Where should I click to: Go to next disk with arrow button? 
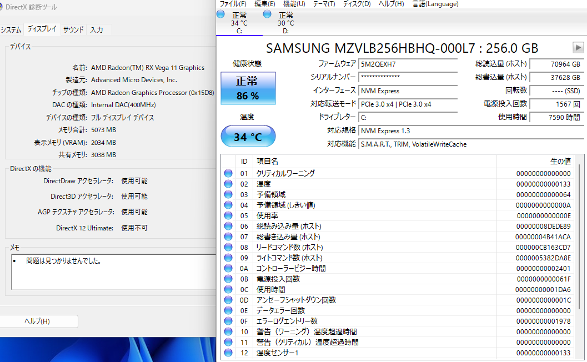click(x=578, y=48)
